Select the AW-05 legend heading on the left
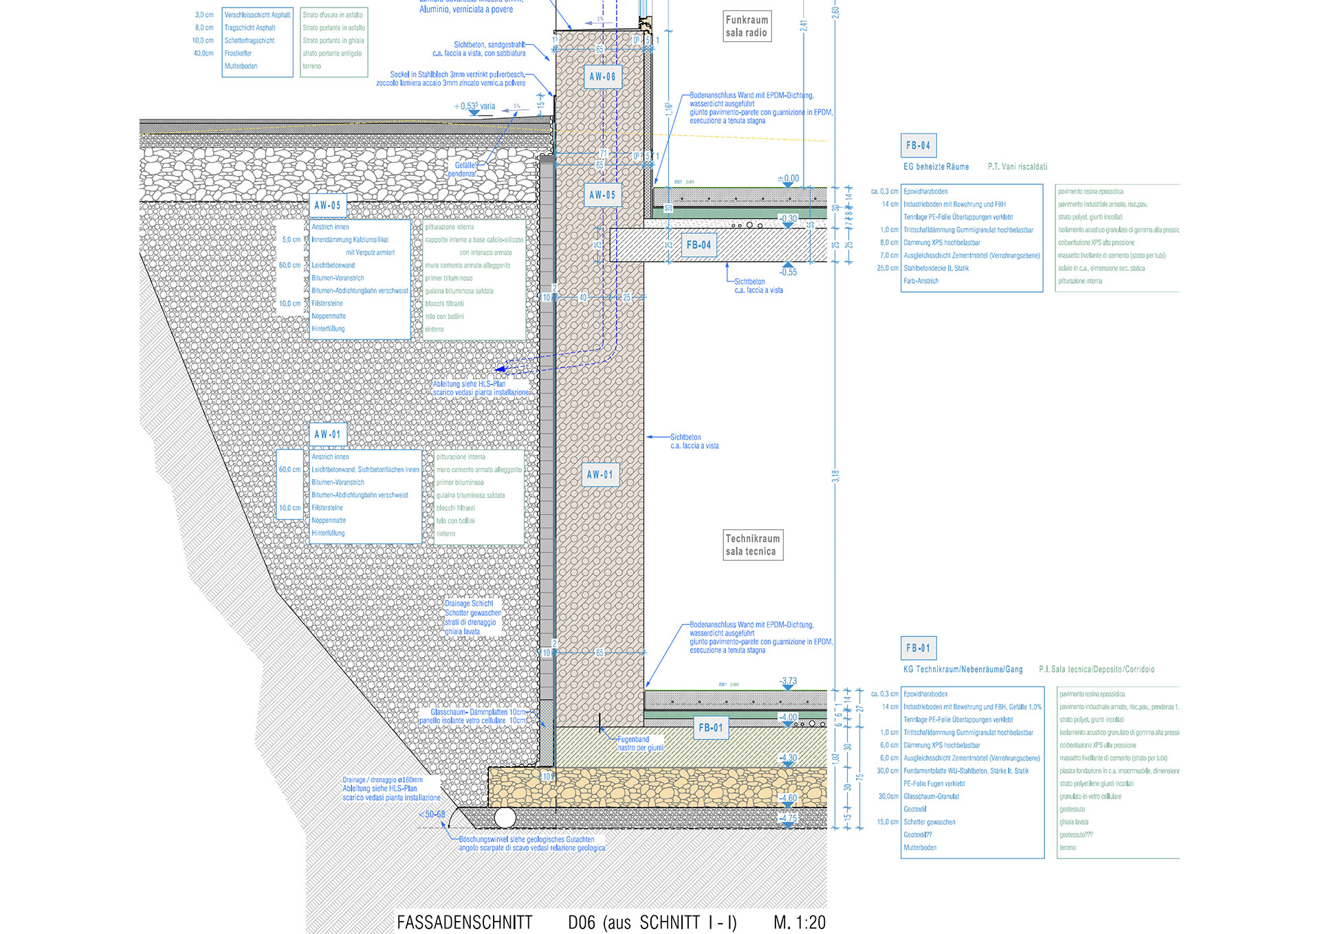This screenshot has height=934, width=1320. pos(327,205)
